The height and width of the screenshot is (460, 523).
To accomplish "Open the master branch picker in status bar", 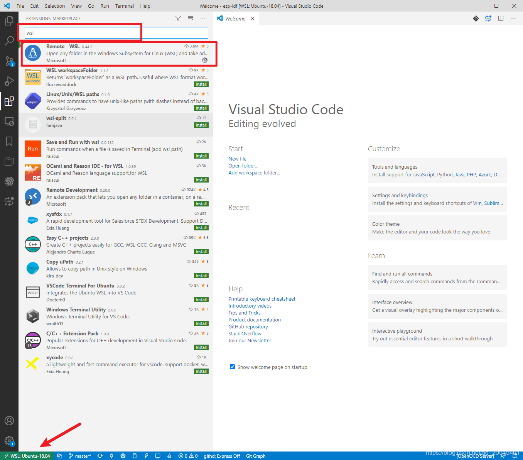I will [x=80, y=456].
